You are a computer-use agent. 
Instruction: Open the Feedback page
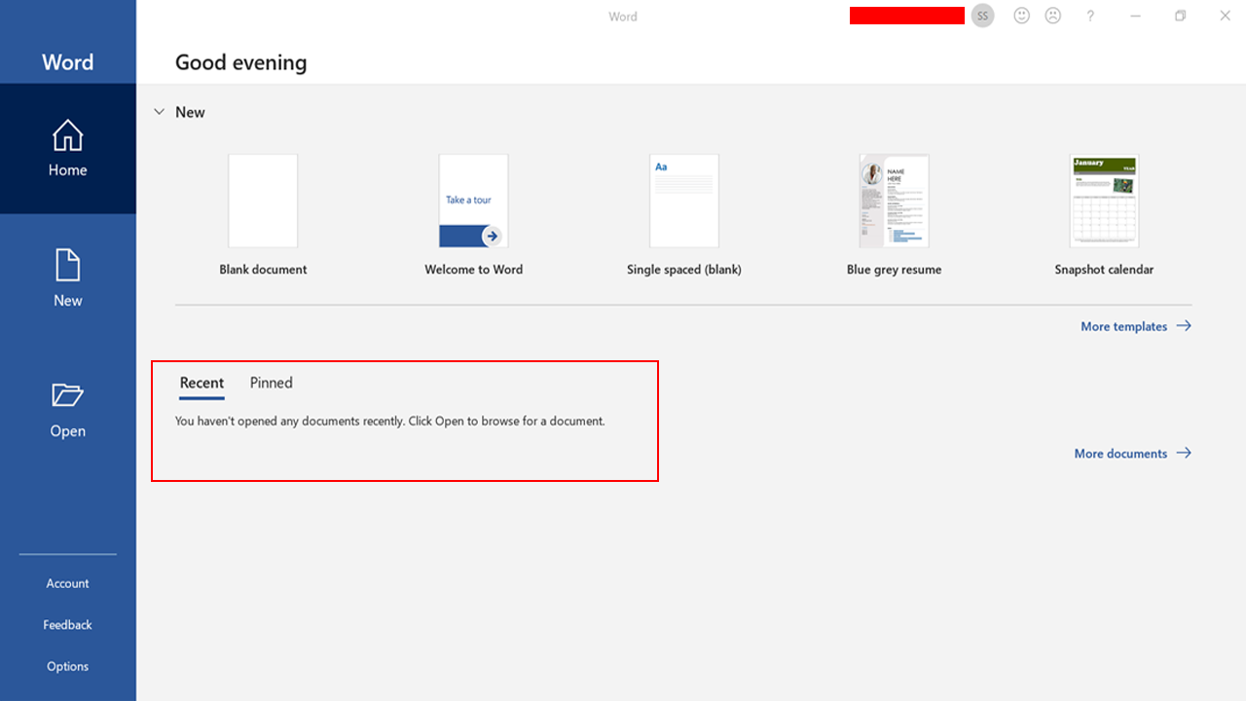point(68,625)
